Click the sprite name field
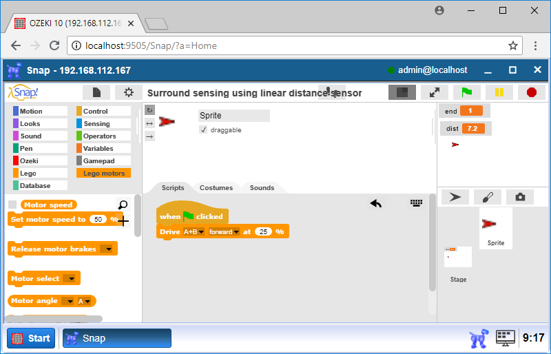The image size is (551, 354). point(234,115)
